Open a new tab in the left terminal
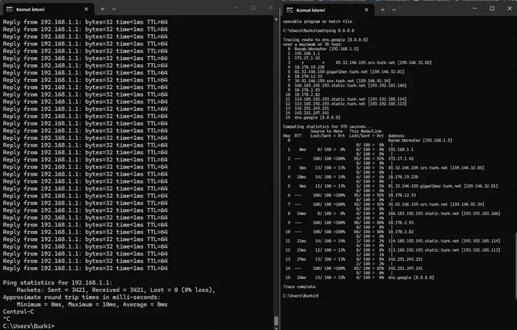This screenshot has height=330, width=517. pyautogui.click(x=103, y=9)
